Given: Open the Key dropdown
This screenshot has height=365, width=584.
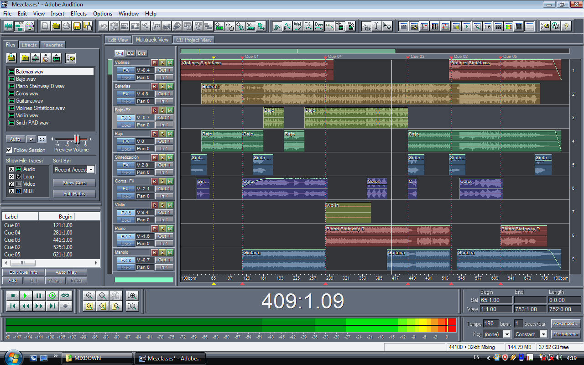Looking at the screenshot, I should click(506, 334).
